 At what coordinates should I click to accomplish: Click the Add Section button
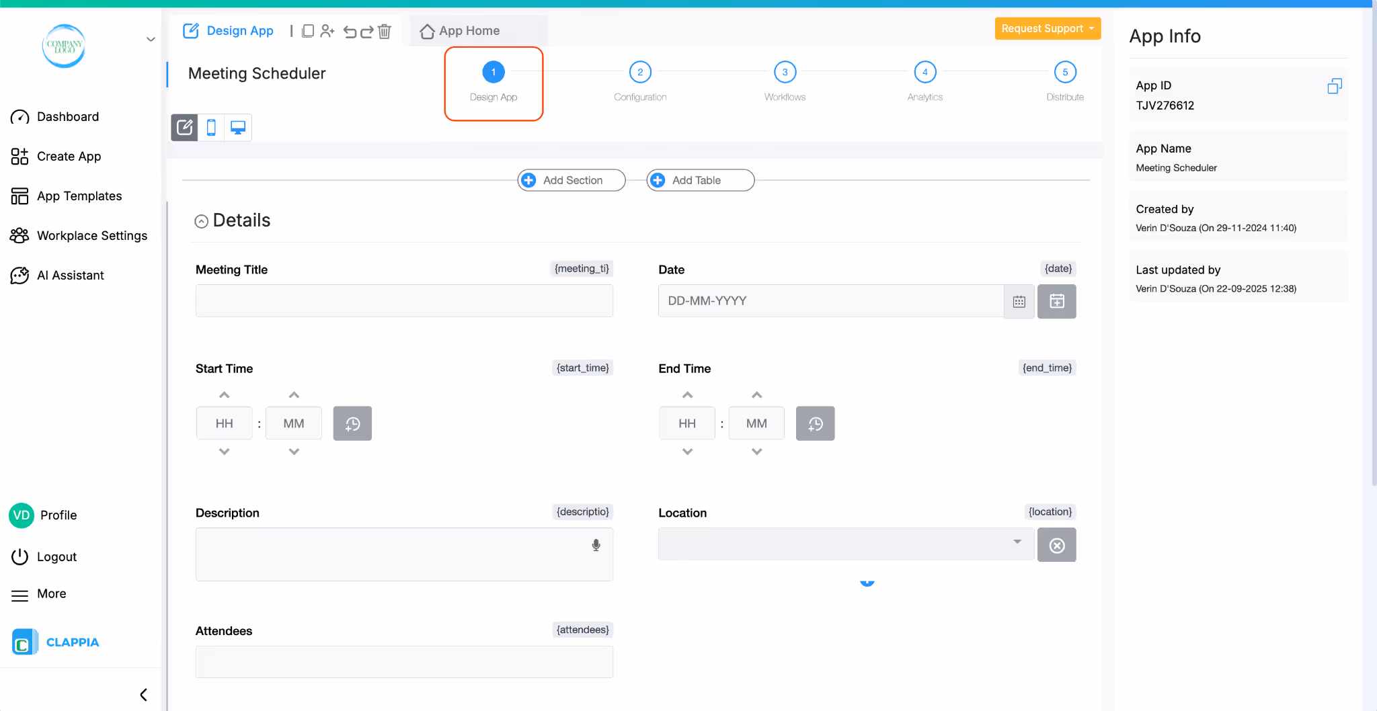coord(571,180)
